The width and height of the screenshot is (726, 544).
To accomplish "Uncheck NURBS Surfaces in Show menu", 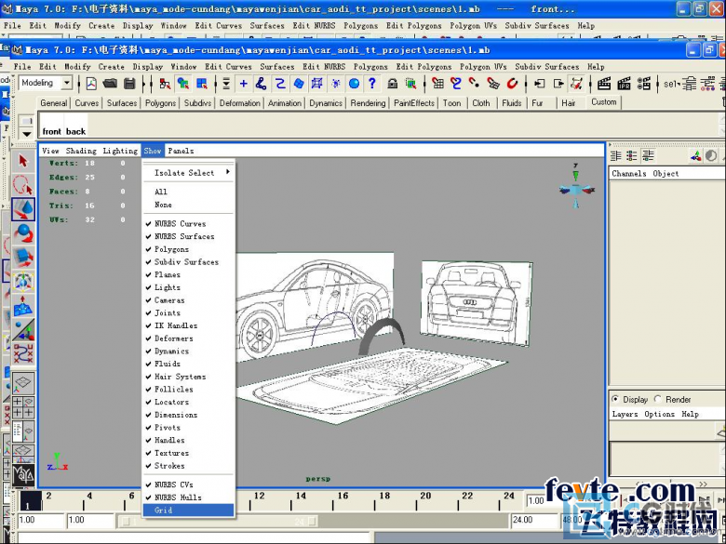I will 188,236.
